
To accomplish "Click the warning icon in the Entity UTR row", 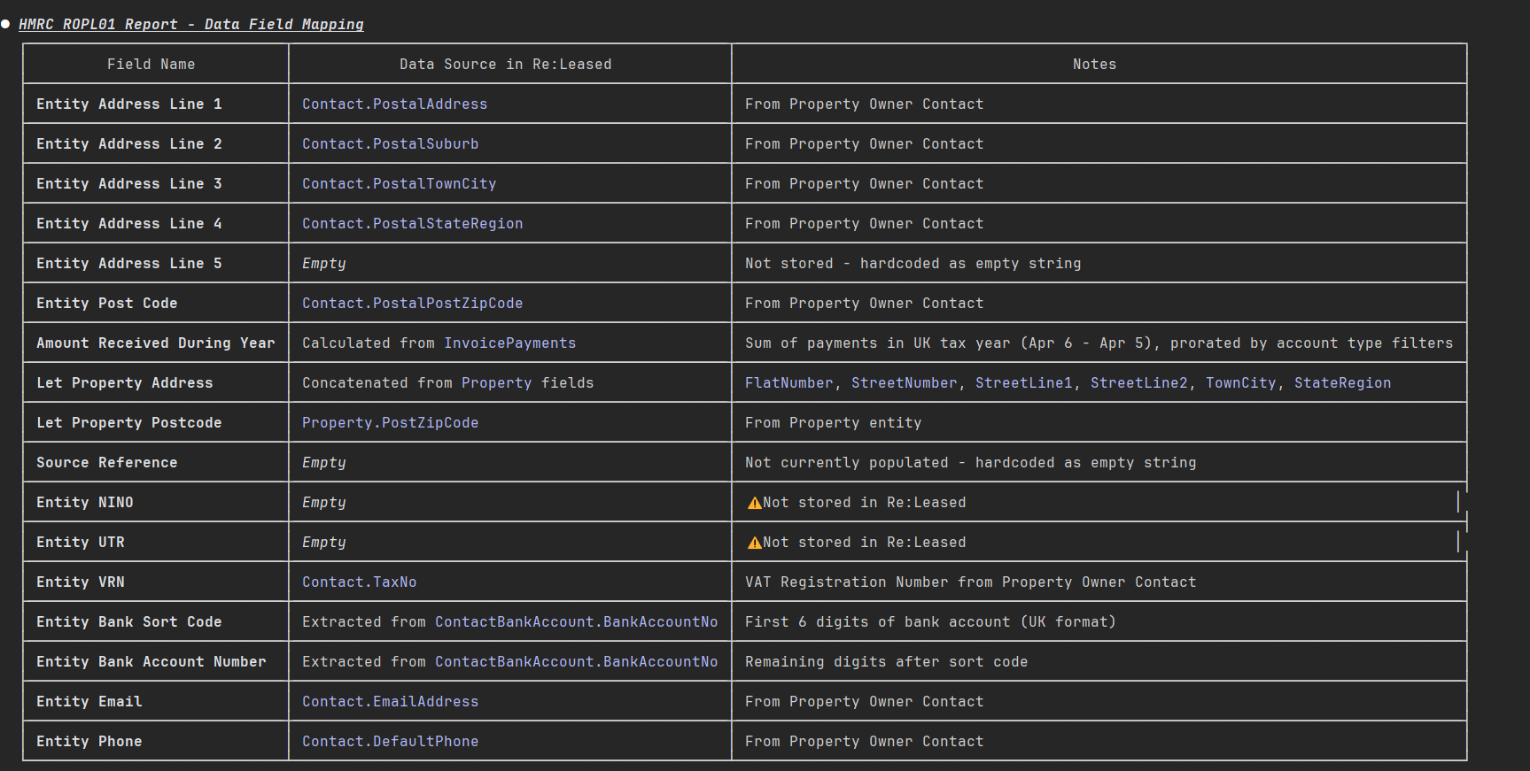I will [x=754, y=543].
